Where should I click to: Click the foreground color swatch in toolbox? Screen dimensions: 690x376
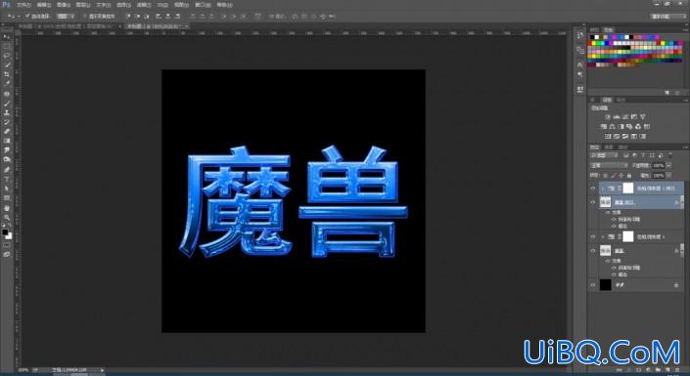pyautogui.click(x=5, y=231)
